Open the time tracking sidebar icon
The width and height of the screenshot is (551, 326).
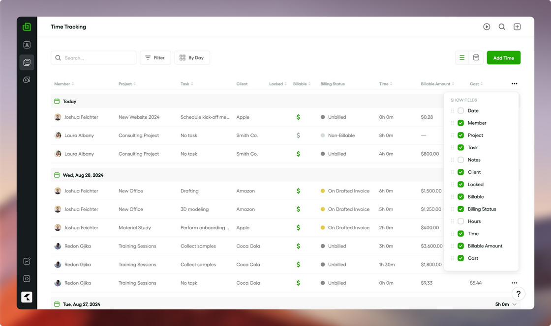(27, 62)
